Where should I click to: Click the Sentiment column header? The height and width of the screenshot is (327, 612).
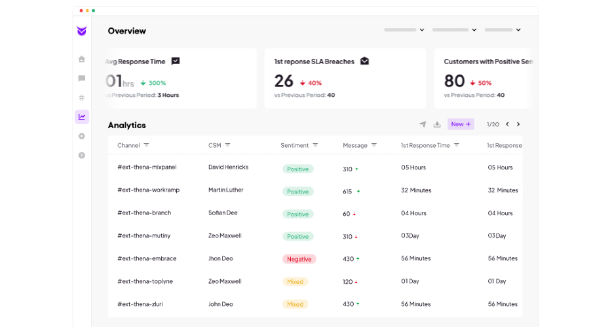click(x=295, y=145)
